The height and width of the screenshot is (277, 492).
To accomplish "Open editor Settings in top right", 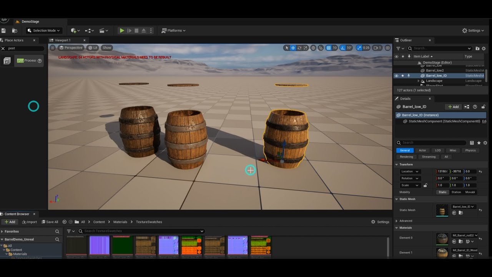I will 473,30.
